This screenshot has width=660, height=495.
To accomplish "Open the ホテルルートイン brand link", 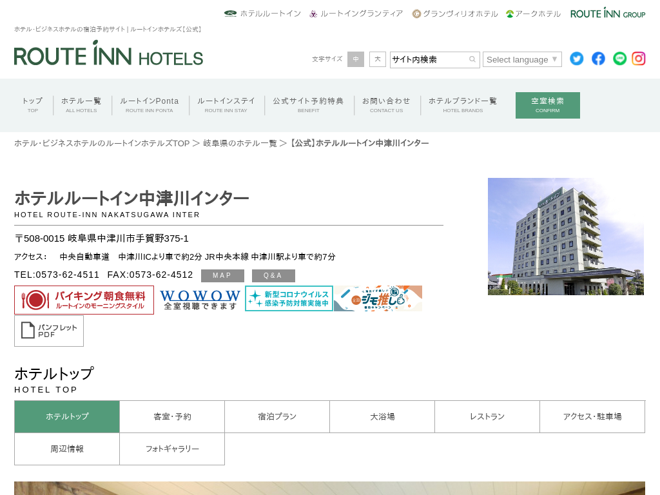I will (x=262, y=14).
